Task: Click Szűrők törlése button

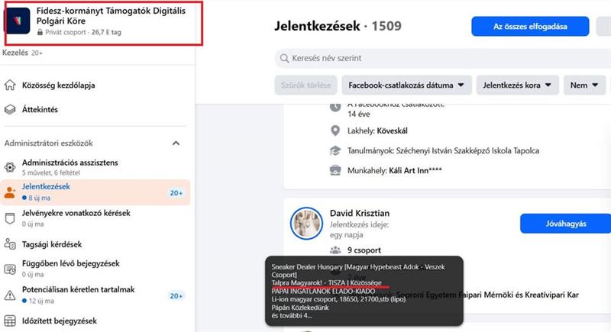Action: coord(305,85)
